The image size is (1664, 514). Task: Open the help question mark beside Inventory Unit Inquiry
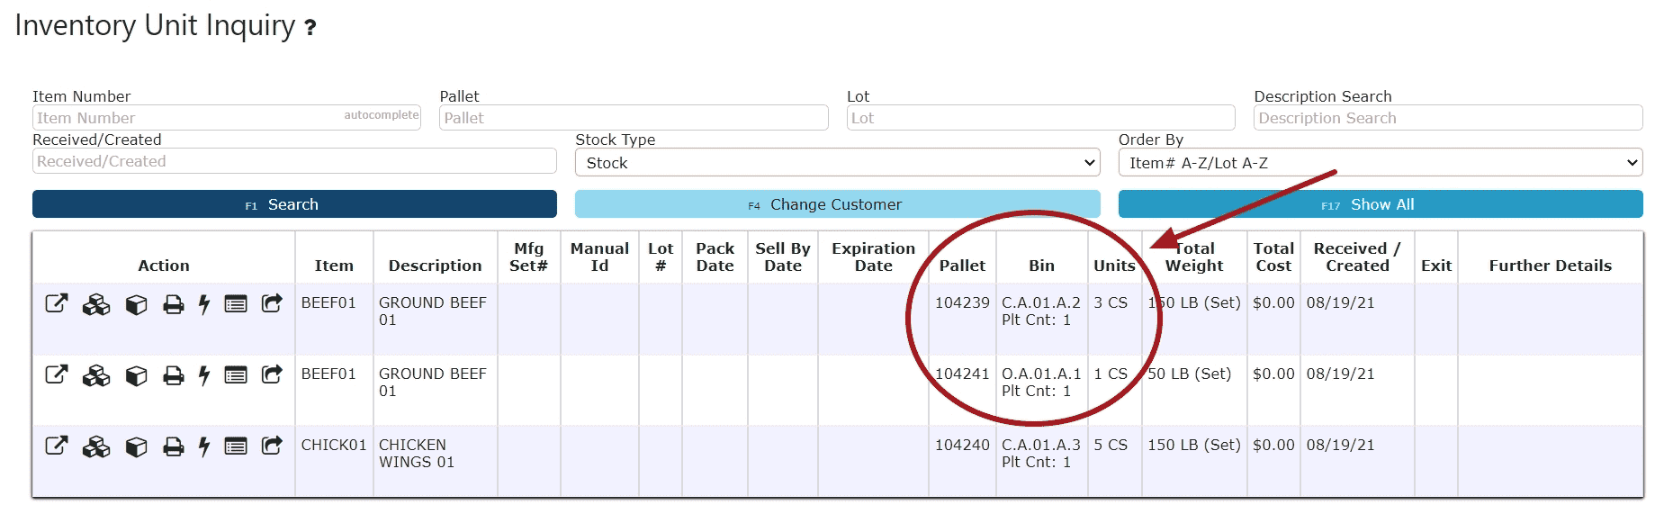[310, 28]
